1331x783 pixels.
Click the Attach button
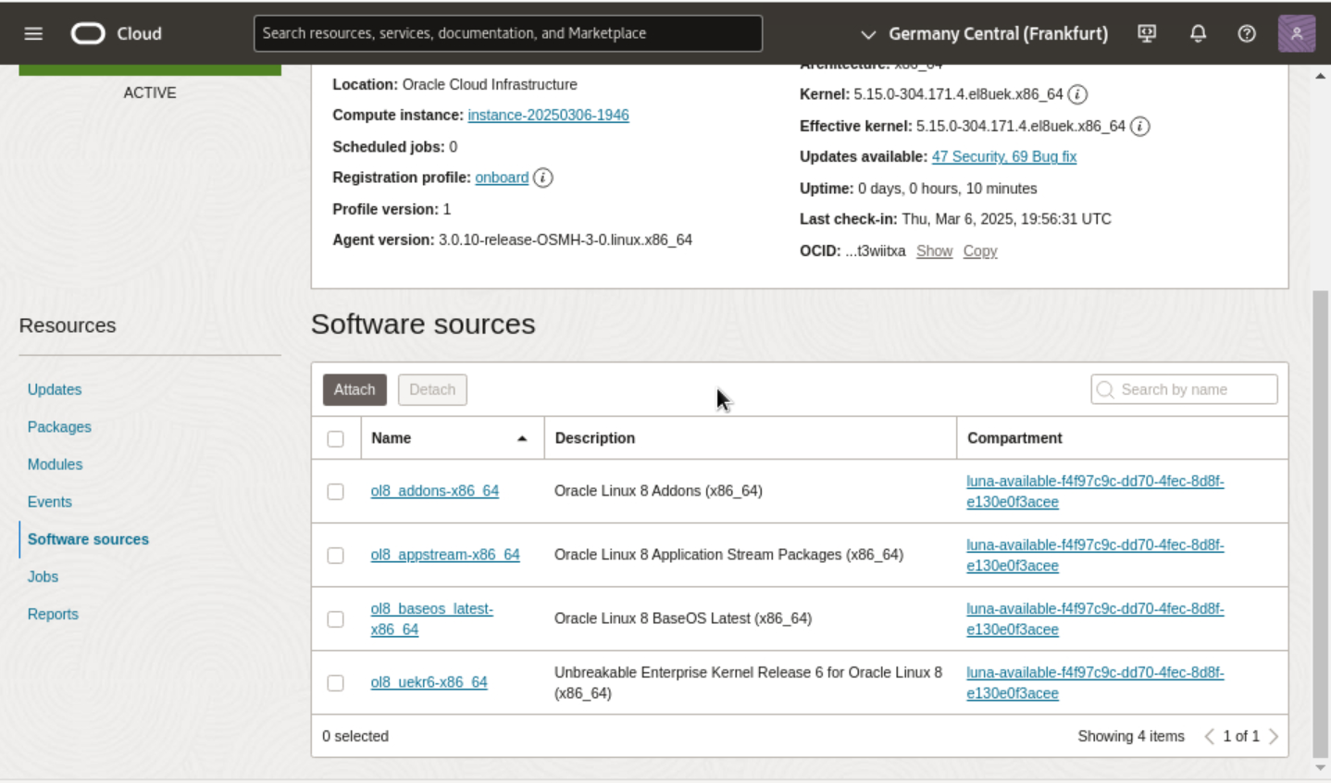pyautogui.click(x=355, y=390)
